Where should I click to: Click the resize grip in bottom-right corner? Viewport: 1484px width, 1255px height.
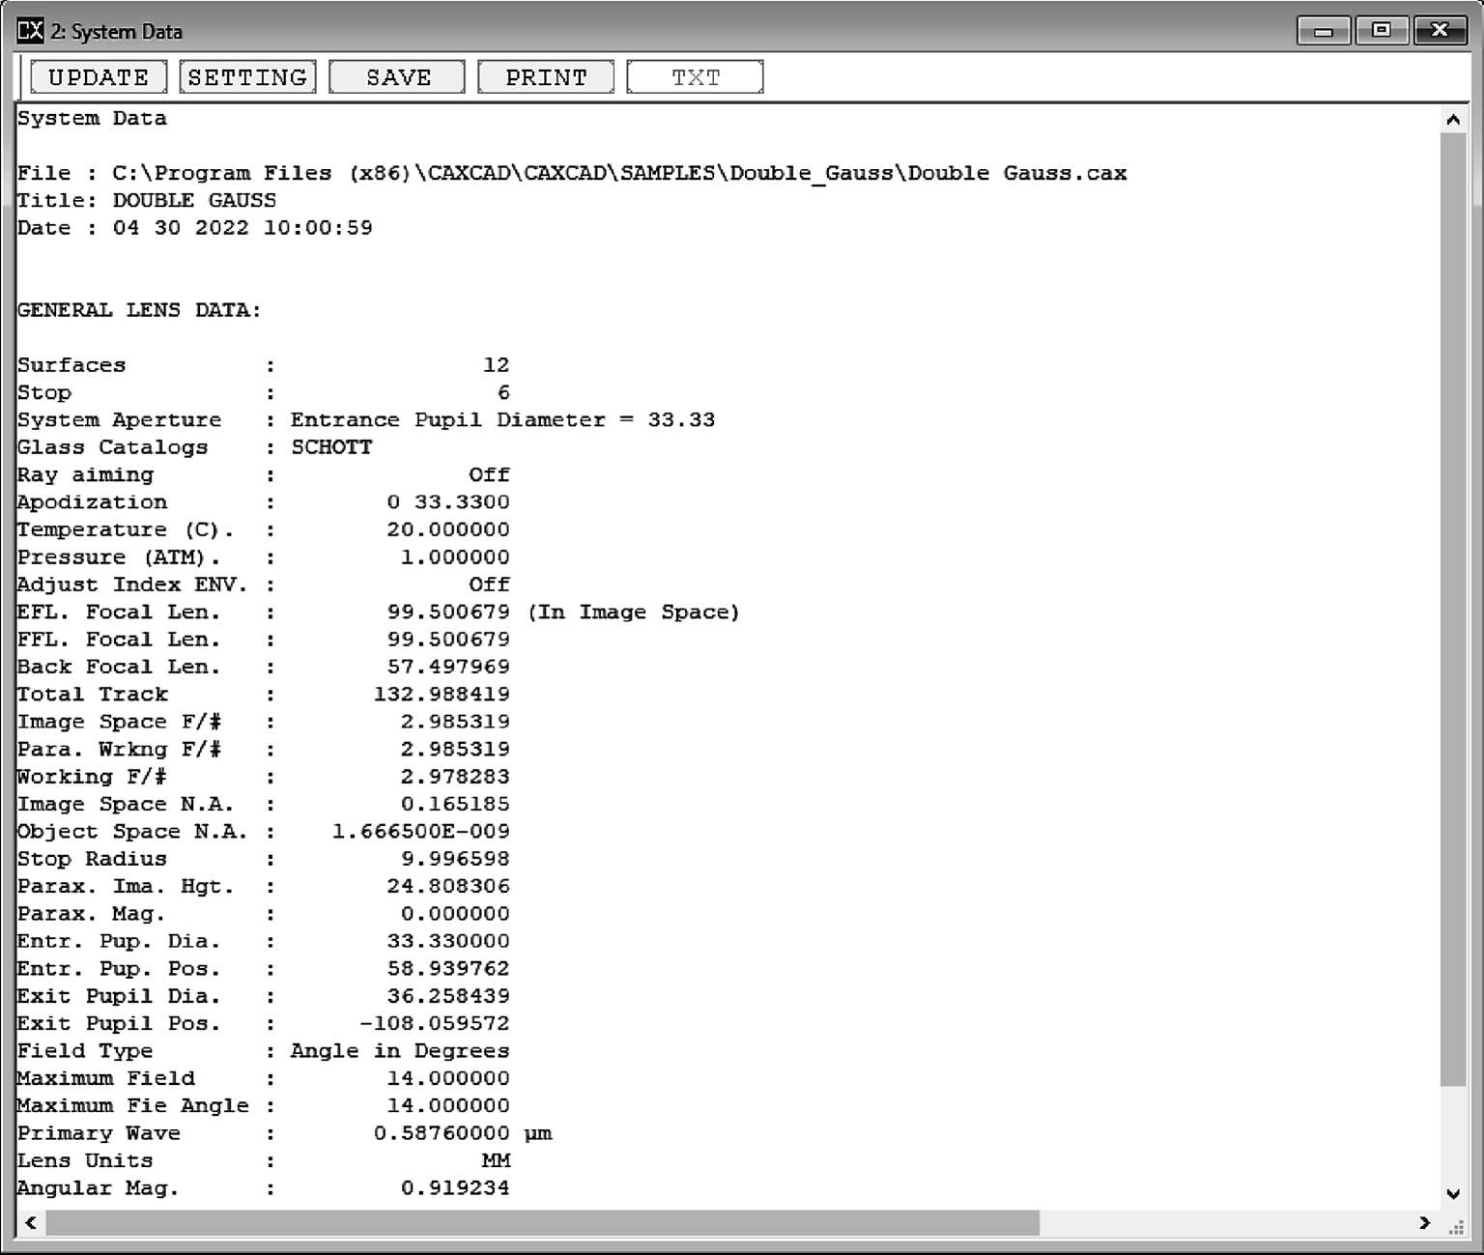[x=1456, y=1227]
